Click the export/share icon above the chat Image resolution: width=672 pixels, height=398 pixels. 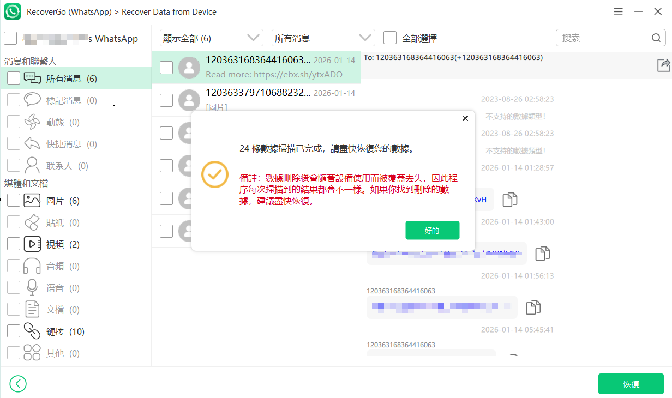(663, 65)
